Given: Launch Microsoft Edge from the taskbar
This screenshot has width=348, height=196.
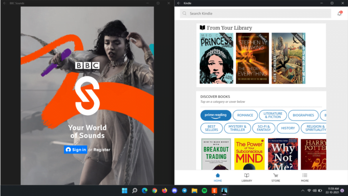Looking at the screenshot, I should [x=145, y=191].
